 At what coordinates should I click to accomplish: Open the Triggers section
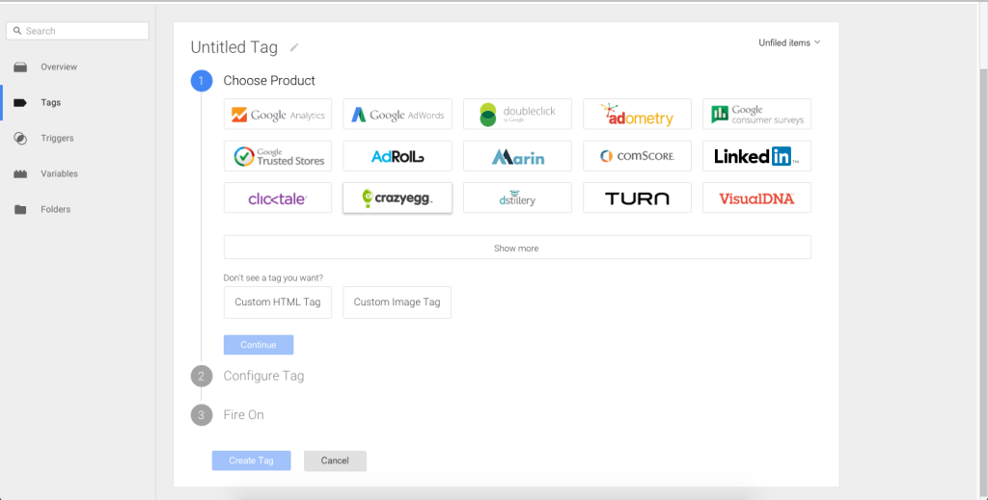pyautogui.click(x=57, y=139)
